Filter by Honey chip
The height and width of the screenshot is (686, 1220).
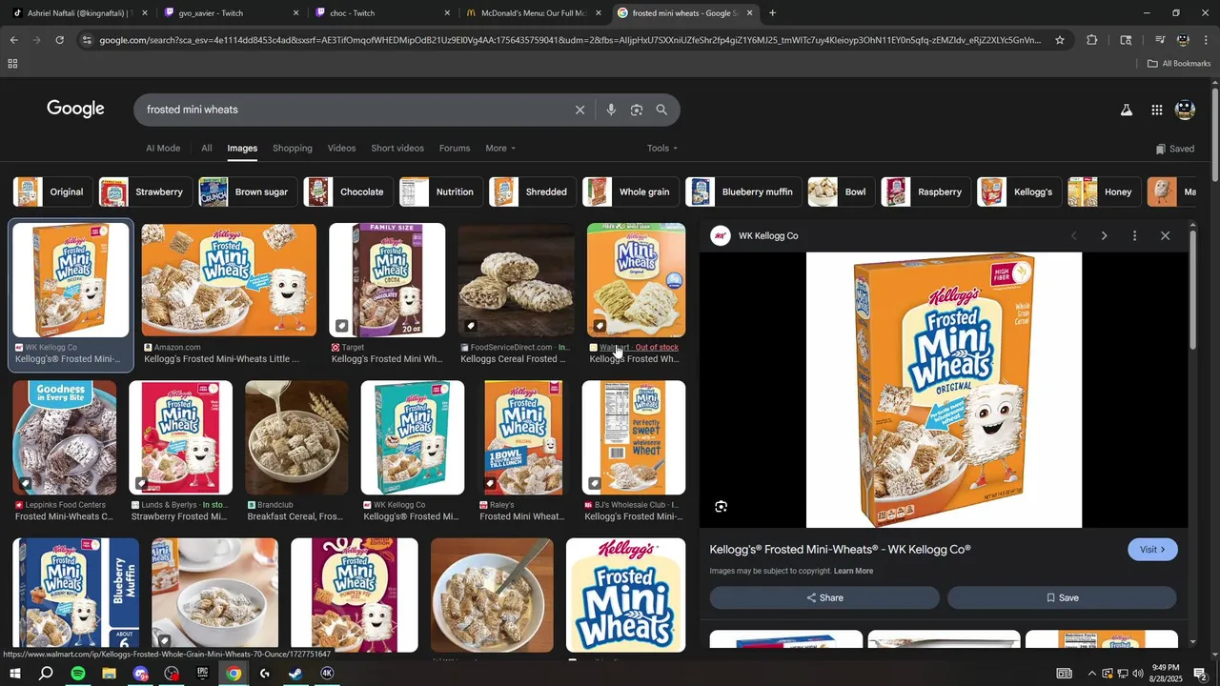1104,192
